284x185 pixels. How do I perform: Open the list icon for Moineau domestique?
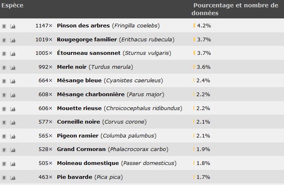coord(4,164)
